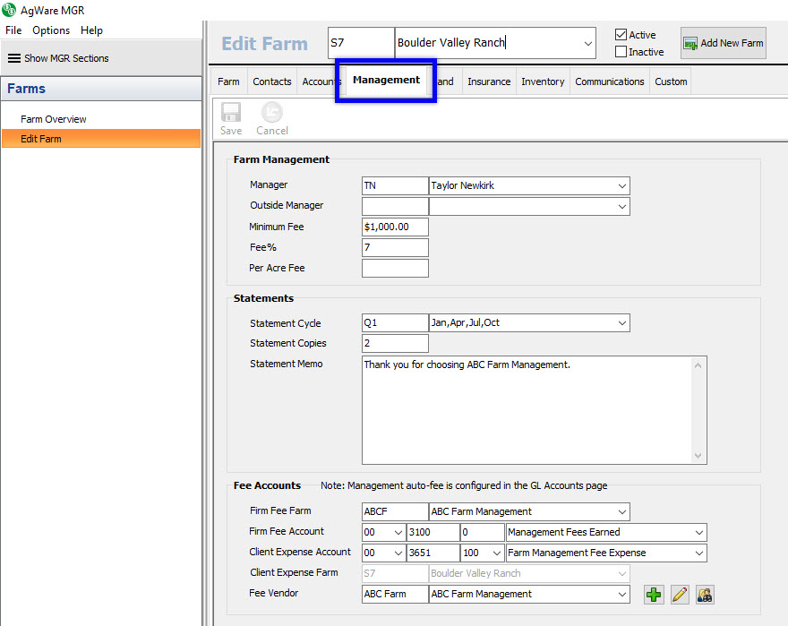Search fee vendors with binoculars icon
This screenshot has width=788, height=626.
[x=704, y=595]
